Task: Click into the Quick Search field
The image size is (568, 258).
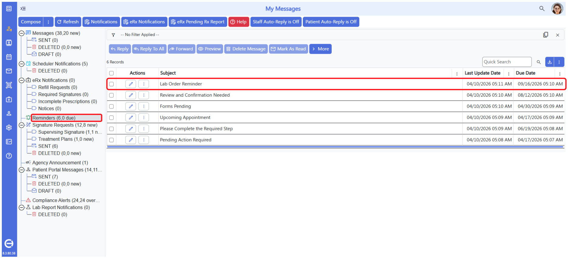Action: click(507, 62)
